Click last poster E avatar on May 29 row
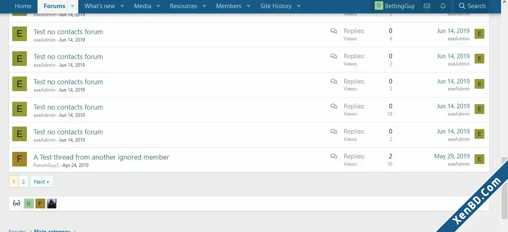 click(479, 159)
